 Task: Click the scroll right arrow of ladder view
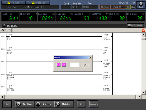[139, 97]
